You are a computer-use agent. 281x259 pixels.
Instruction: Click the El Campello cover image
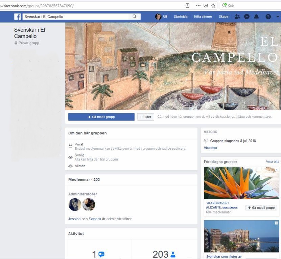click(x=173, y=66)
